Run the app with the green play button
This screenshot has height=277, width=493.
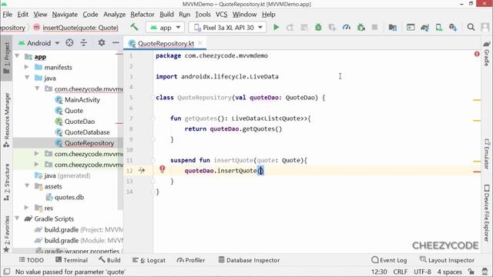[x=276, y=28]
